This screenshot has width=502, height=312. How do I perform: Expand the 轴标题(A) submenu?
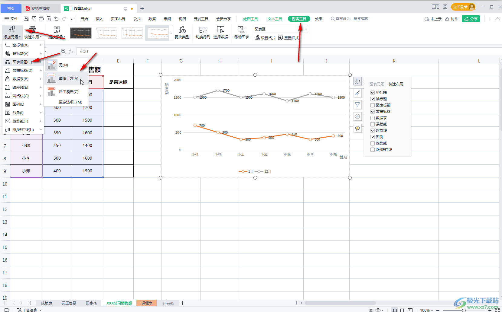(x=23, y=53)
